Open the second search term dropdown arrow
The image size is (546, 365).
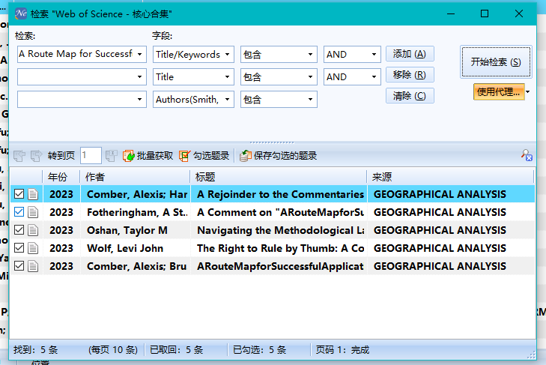[x=139, y=76]
